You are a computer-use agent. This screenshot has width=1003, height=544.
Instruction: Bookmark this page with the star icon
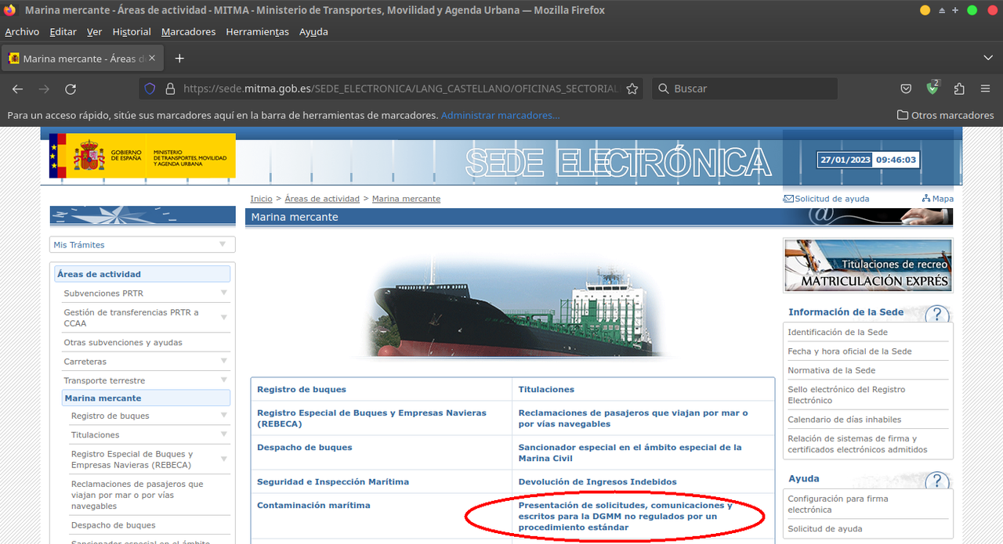(x=632, y=88)
